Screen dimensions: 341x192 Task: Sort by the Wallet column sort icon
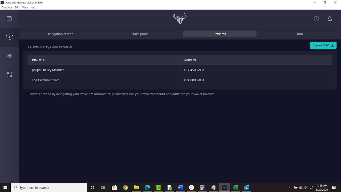pos(43,60)
